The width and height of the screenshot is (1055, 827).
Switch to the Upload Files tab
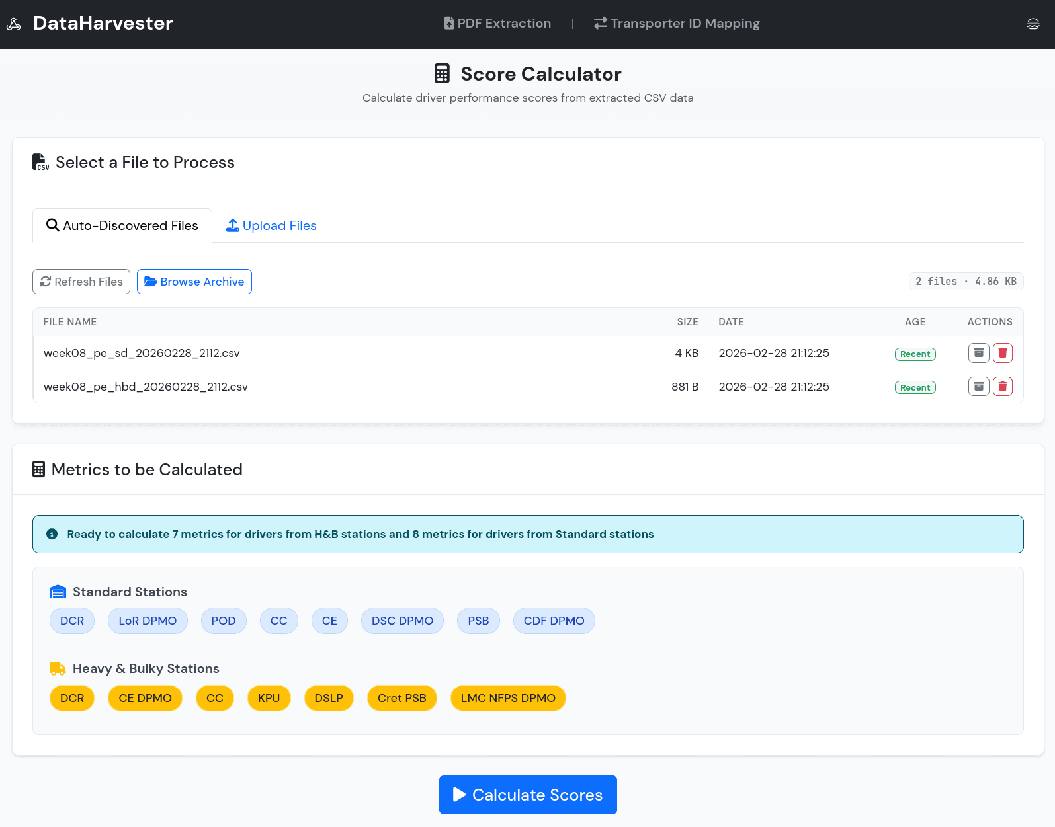click(271, 225)
